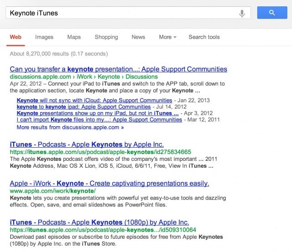
Task: Click the www.apple.com/iwork/keynote/ URL
Action: [53, 191]
